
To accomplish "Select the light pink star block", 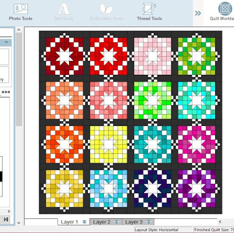I will [153, 56].
